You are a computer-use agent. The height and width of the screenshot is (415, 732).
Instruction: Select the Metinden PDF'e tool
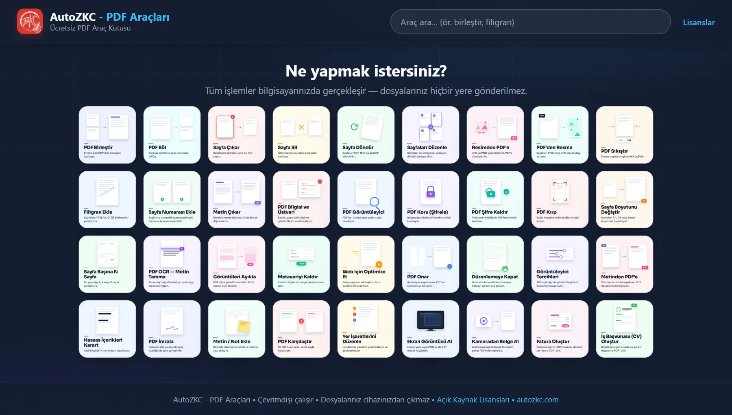click(x=625, y=264)
